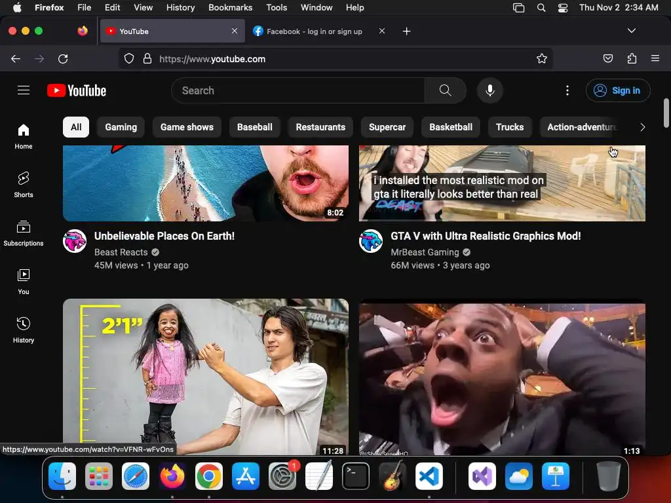Open Visual Studio Code from Dock

pos(429,476)
